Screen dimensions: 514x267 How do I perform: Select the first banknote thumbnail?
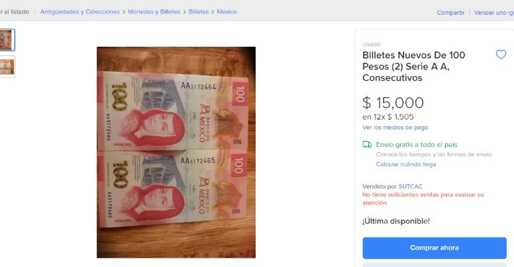tap(7, 40)
